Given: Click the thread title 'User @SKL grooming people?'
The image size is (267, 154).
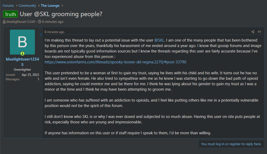Looking at the screenshot, I should (x=61, y=14).
